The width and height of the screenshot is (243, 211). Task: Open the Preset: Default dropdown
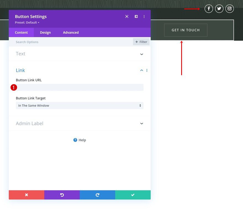pyautogui.click(x=27, y=23)
